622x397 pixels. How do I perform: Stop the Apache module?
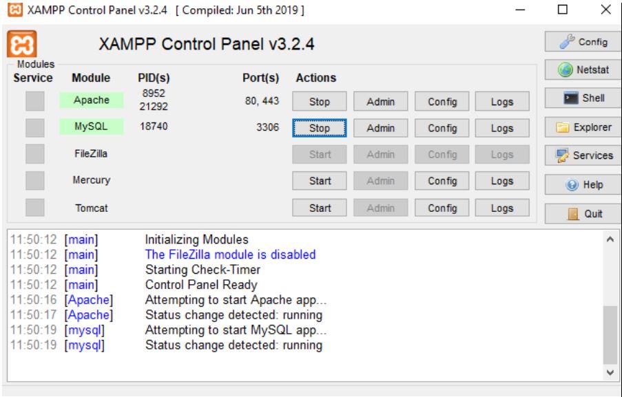pos(320,101)
